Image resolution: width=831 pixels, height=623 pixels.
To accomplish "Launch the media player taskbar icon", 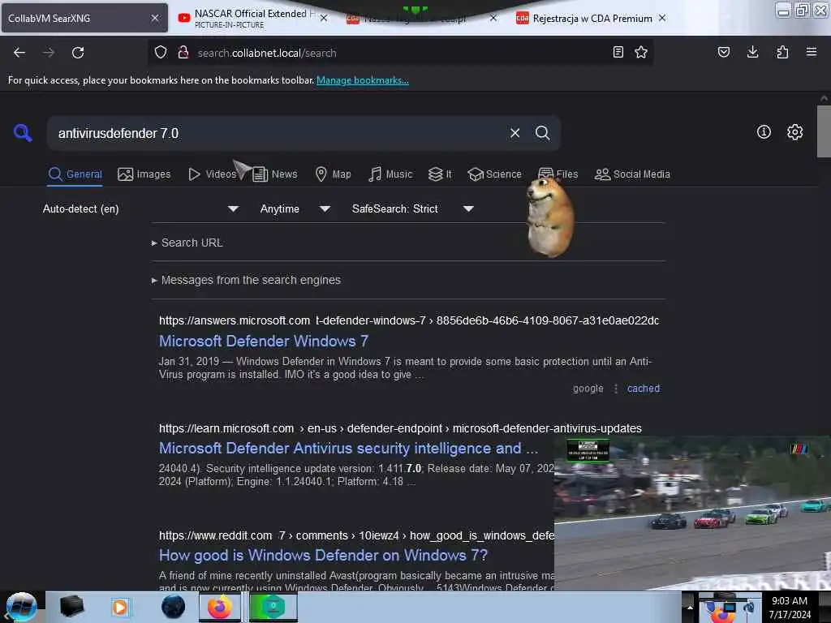I will coord(120,607).
